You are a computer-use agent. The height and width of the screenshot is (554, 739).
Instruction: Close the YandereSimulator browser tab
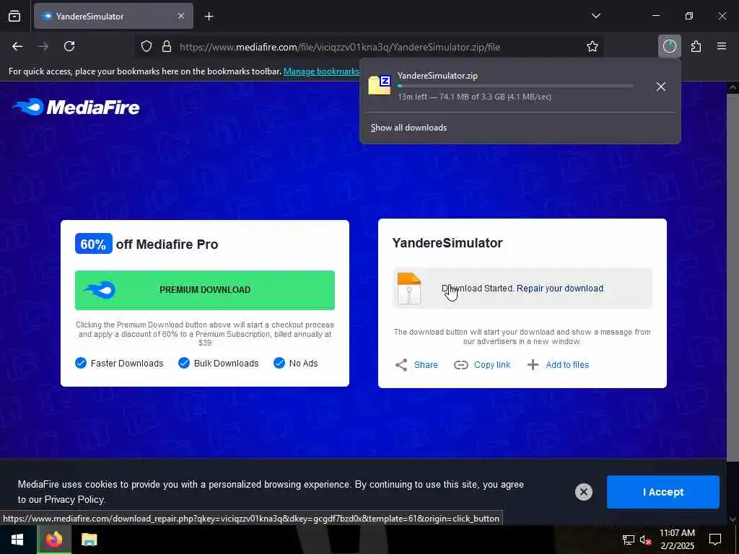181,16
